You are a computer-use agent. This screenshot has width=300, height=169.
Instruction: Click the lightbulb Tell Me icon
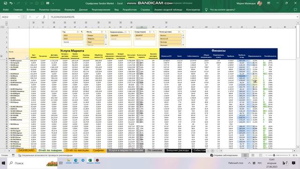[206, 9]
